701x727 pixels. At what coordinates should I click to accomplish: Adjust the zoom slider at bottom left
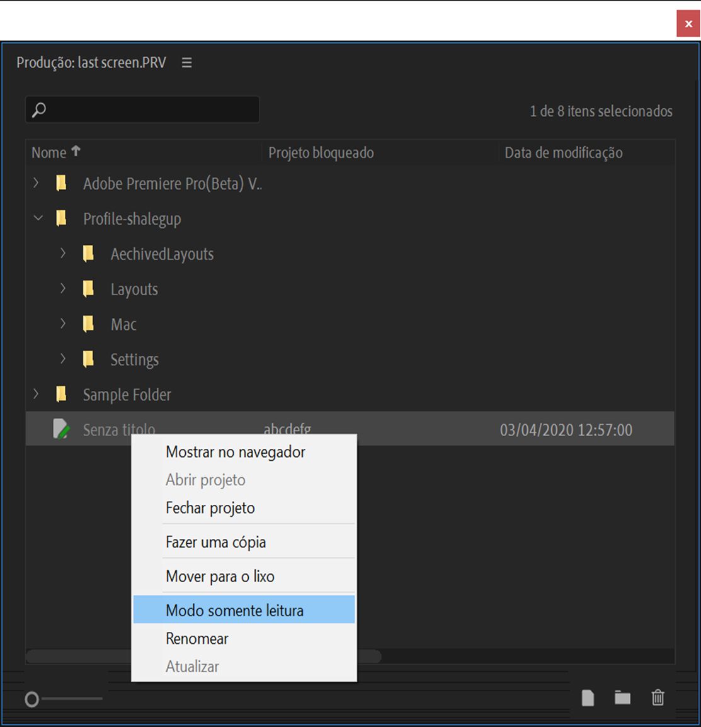pyautogui.click(x=31, y=699)
